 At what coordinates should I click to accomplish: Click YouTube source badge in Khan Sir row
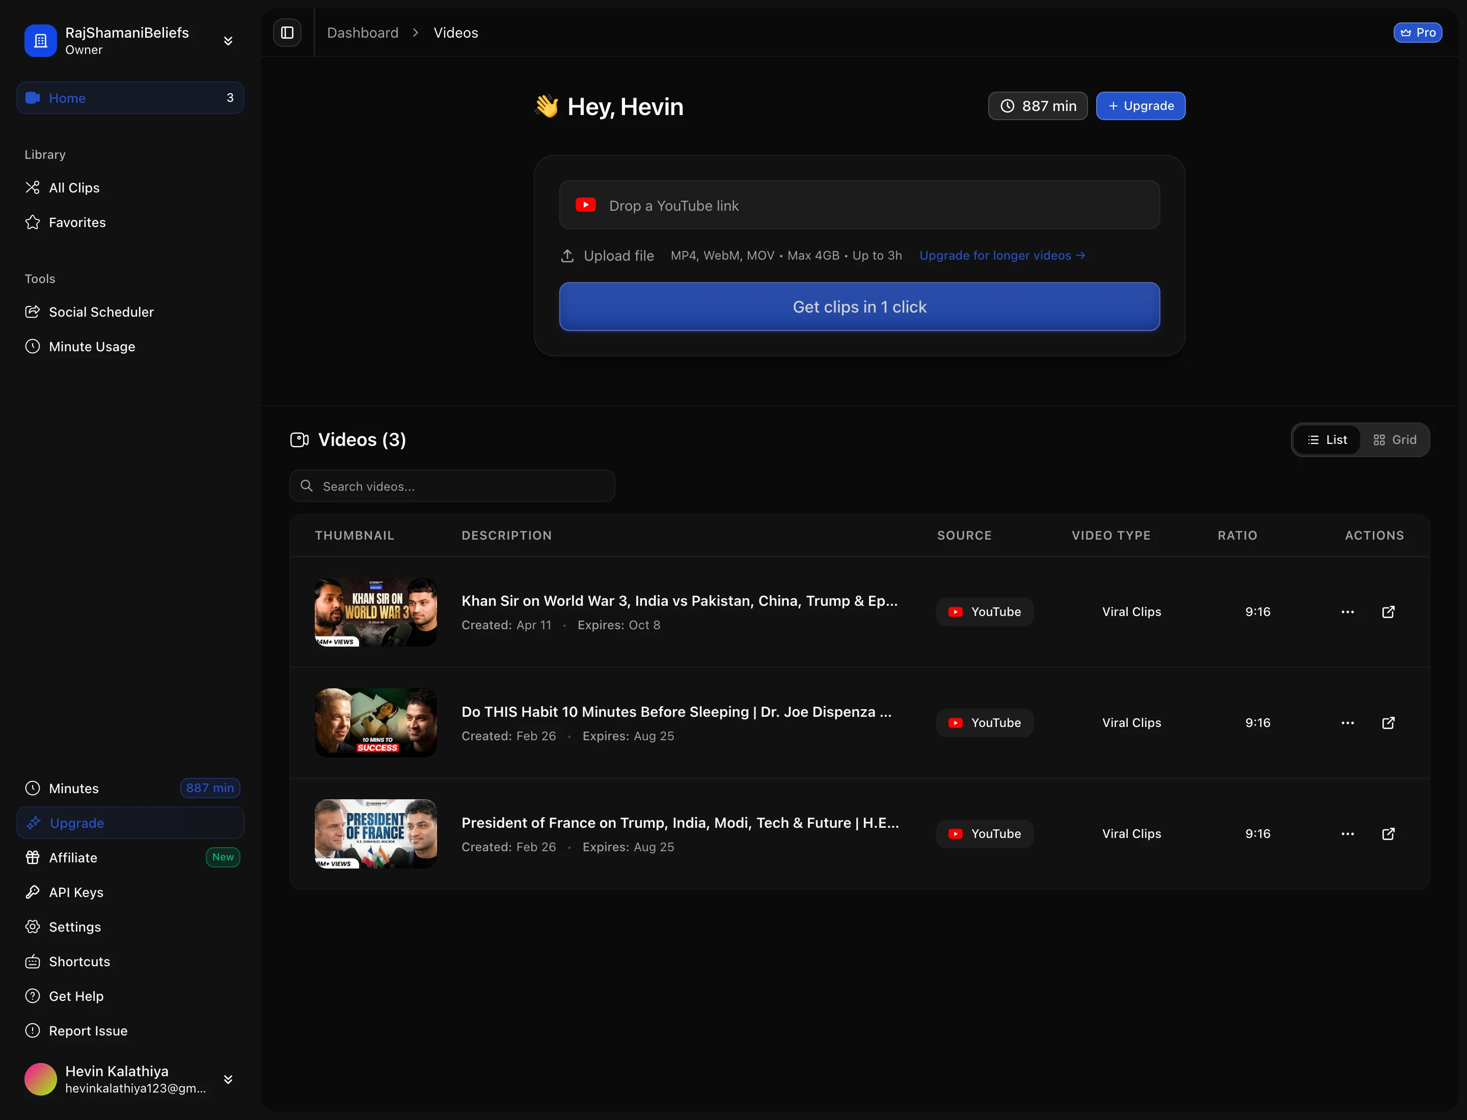click(x=985, y=612)
